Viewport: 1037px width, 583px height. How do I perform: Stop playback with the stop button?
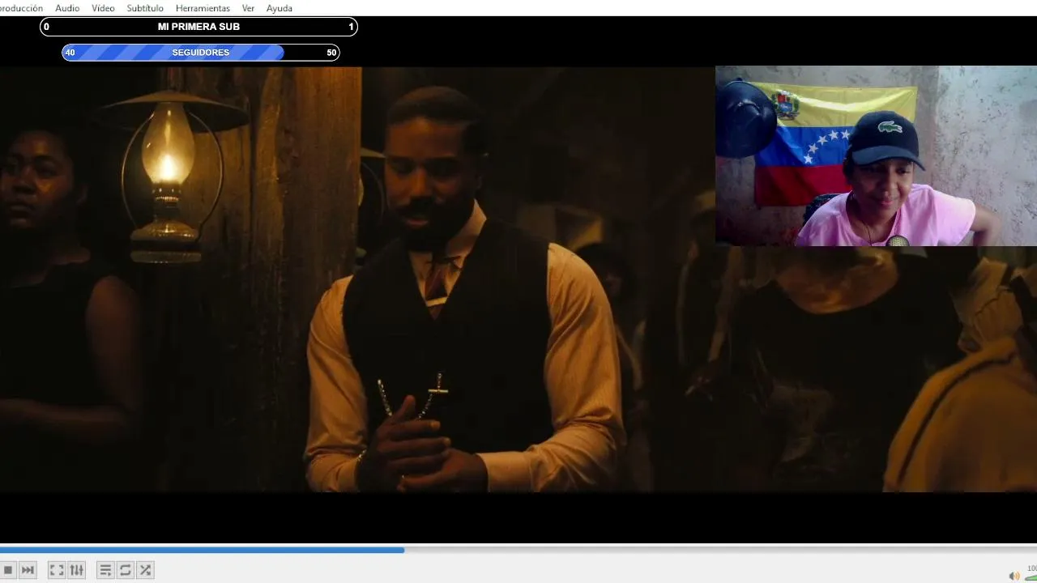tap(8, 570)
